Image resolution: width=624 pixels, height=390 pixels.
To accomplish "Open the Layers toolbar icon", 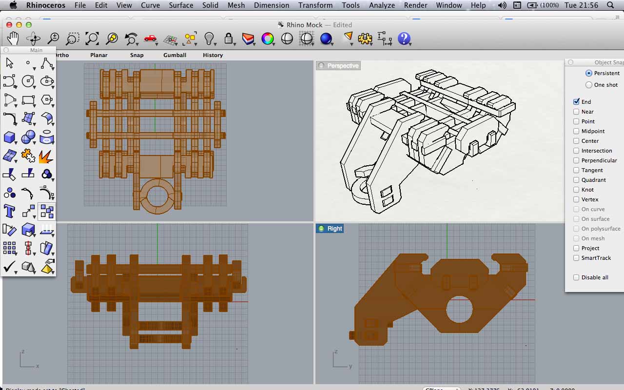I will [x=248, y=39].
